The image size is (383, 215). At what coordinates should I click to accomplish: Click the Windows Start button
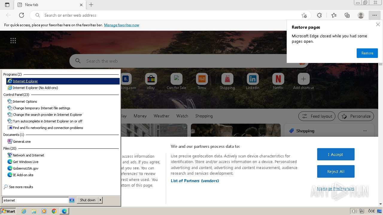pyautogui.click(x=8, y=211)
